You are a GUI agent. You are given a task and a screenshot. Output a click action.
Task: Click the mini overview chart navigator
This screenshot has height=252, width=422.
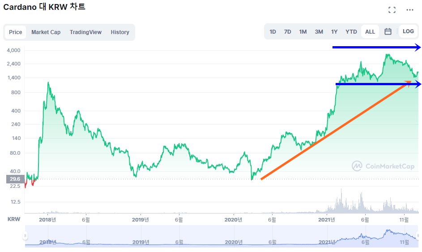pyautogui.click(x=222, y=236)
